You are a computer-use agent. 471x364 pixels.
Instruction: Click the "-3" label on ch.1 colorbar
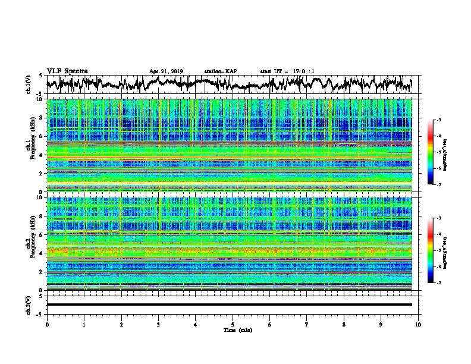pos(438,120)
